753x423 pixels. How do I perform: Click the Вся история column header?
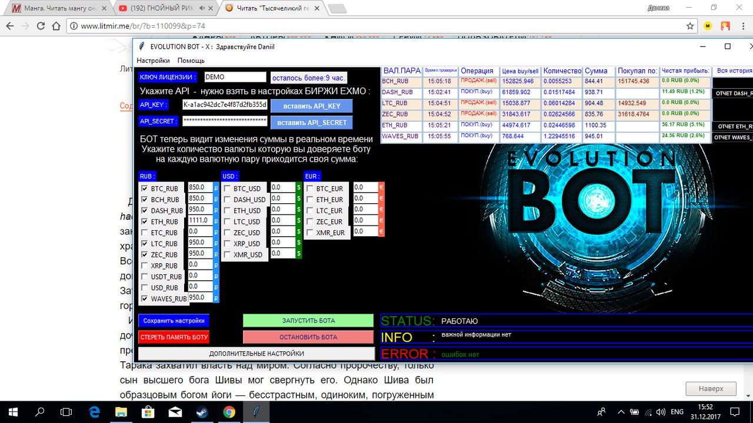coord(733,70)
